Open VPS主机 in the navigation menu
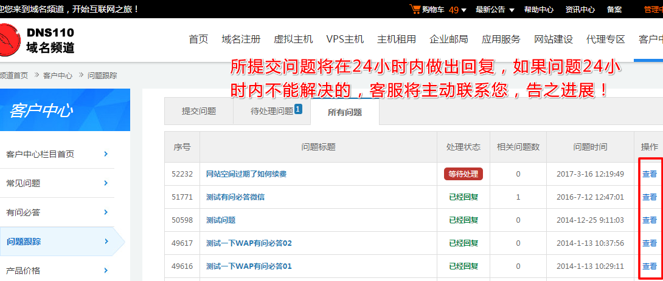The height and width of the screenshot is (281, 663). click(345, 39)
